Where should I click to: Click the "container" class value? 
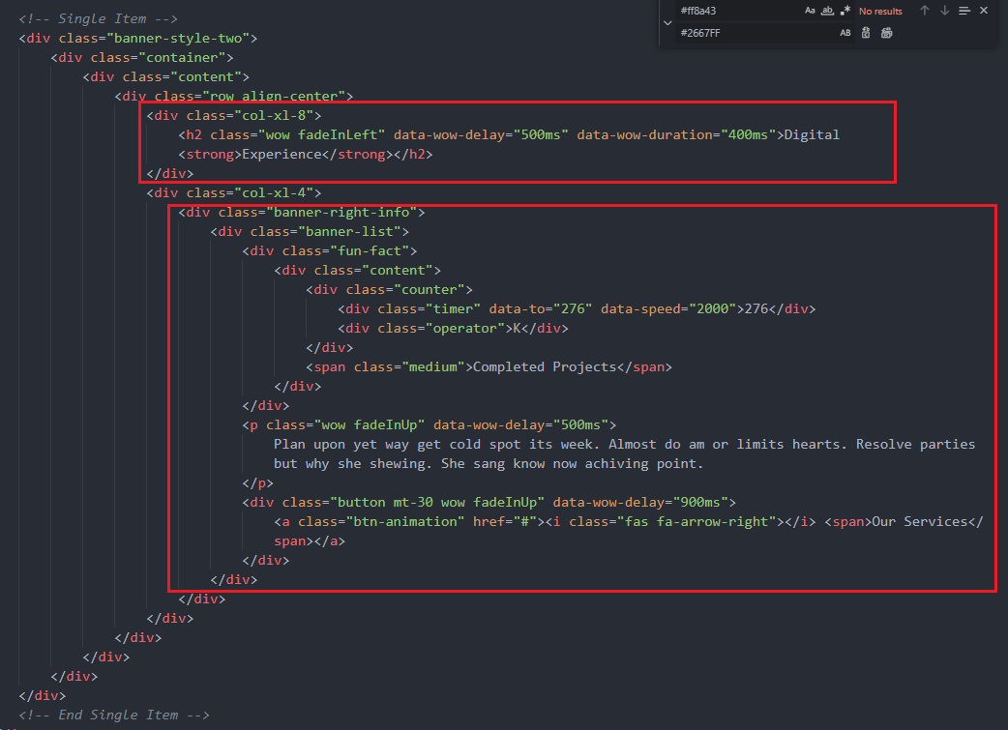tap(182, 57)
